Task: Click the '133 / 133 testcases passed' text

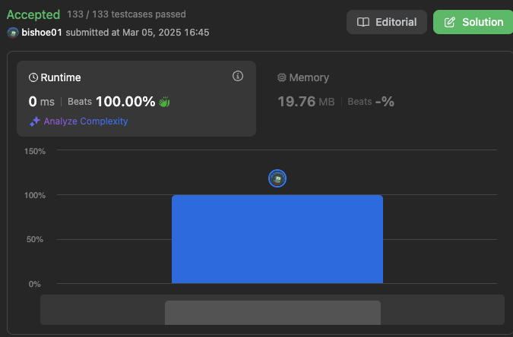Action: pyautogui.click(x=126, y=14)
